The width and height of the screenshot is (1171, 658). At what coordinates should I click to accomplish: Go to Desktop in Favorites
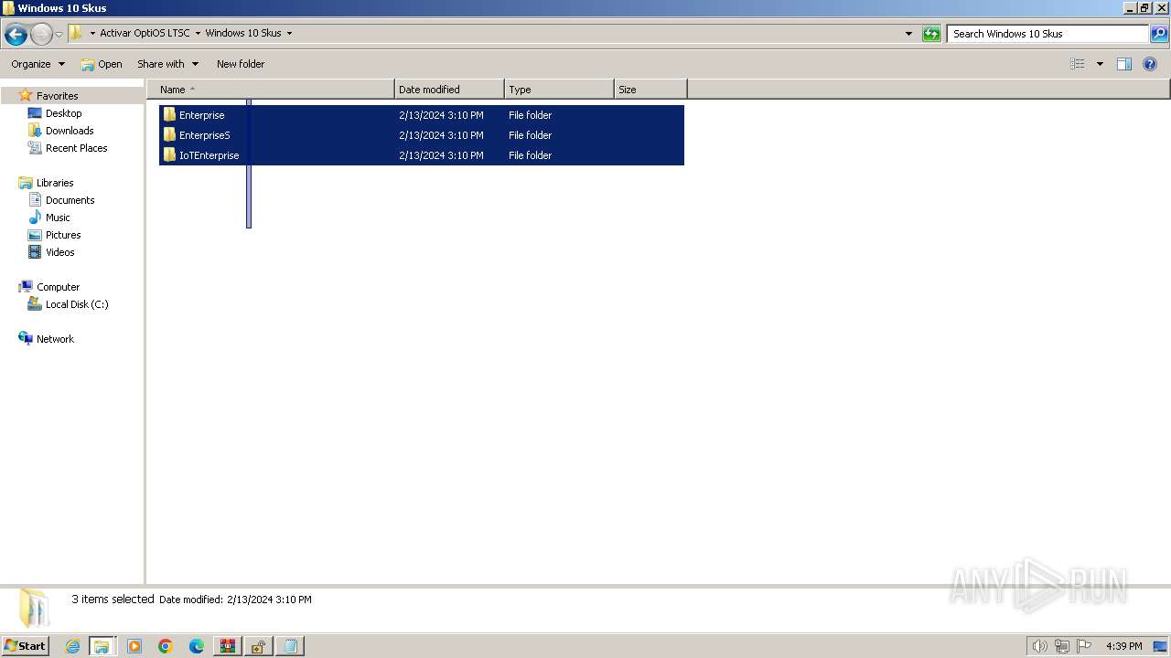coord(63,113)
